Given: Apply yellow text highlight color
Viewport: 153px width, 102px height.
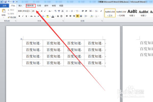Looking at the screenshot, I should [x=48, y=16].
